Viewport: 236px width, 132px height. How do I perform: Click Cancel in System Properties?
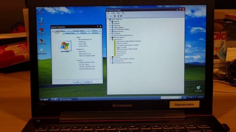pos(87,81)
